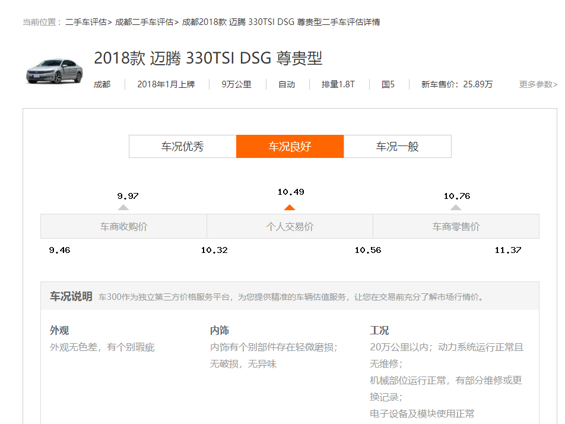Click the 成都2018款 迈腾 detail breadcrumb

[x=281, y=22]
